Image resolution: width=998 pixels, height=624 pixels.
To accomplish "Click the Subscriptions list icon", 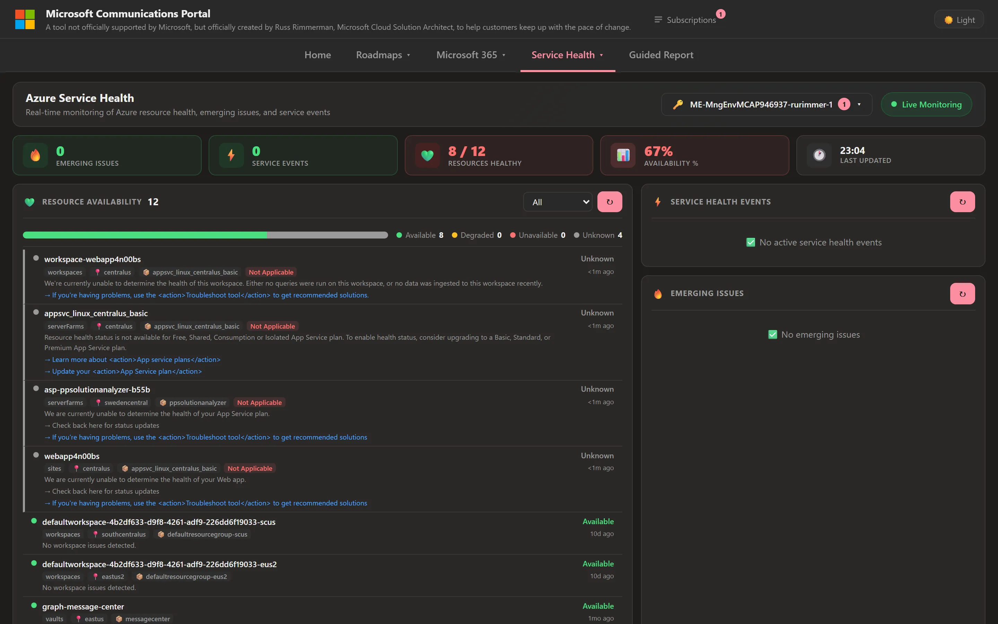I will (x=658, y=20).
